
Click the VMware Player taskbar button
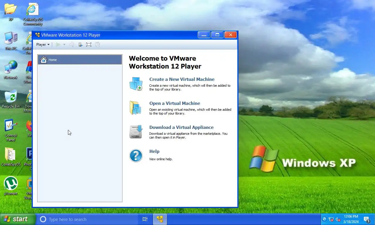pos(160,219)
